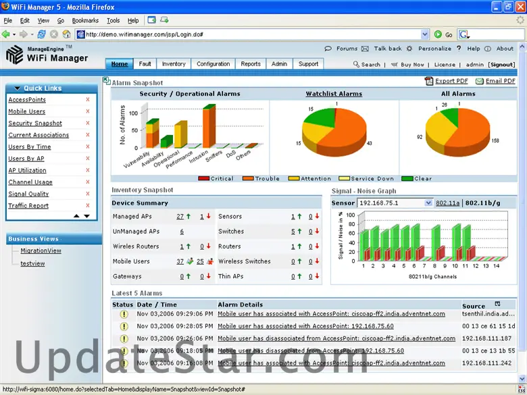Click the Signout link
The height and width of the screenshot is (395, 527).
pyautogui.click(x=501, y=65)
